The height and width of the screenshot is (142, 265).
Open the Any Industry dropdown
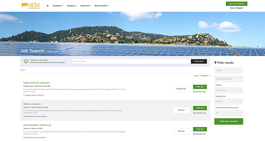tap(229, 90)
